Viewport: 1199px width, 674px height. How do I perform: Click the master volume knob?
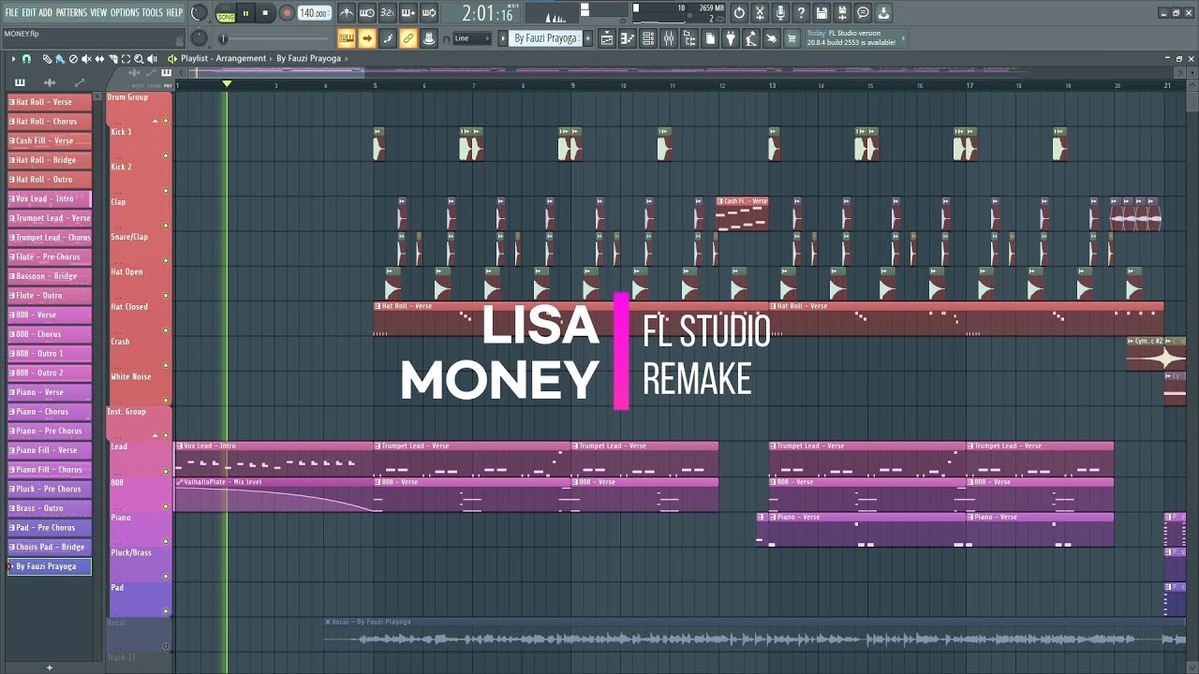point(199,12)
